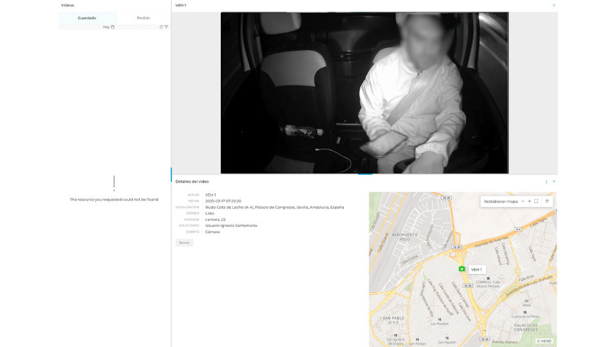Click Restablecer mapa on the map

click(501, 201)
